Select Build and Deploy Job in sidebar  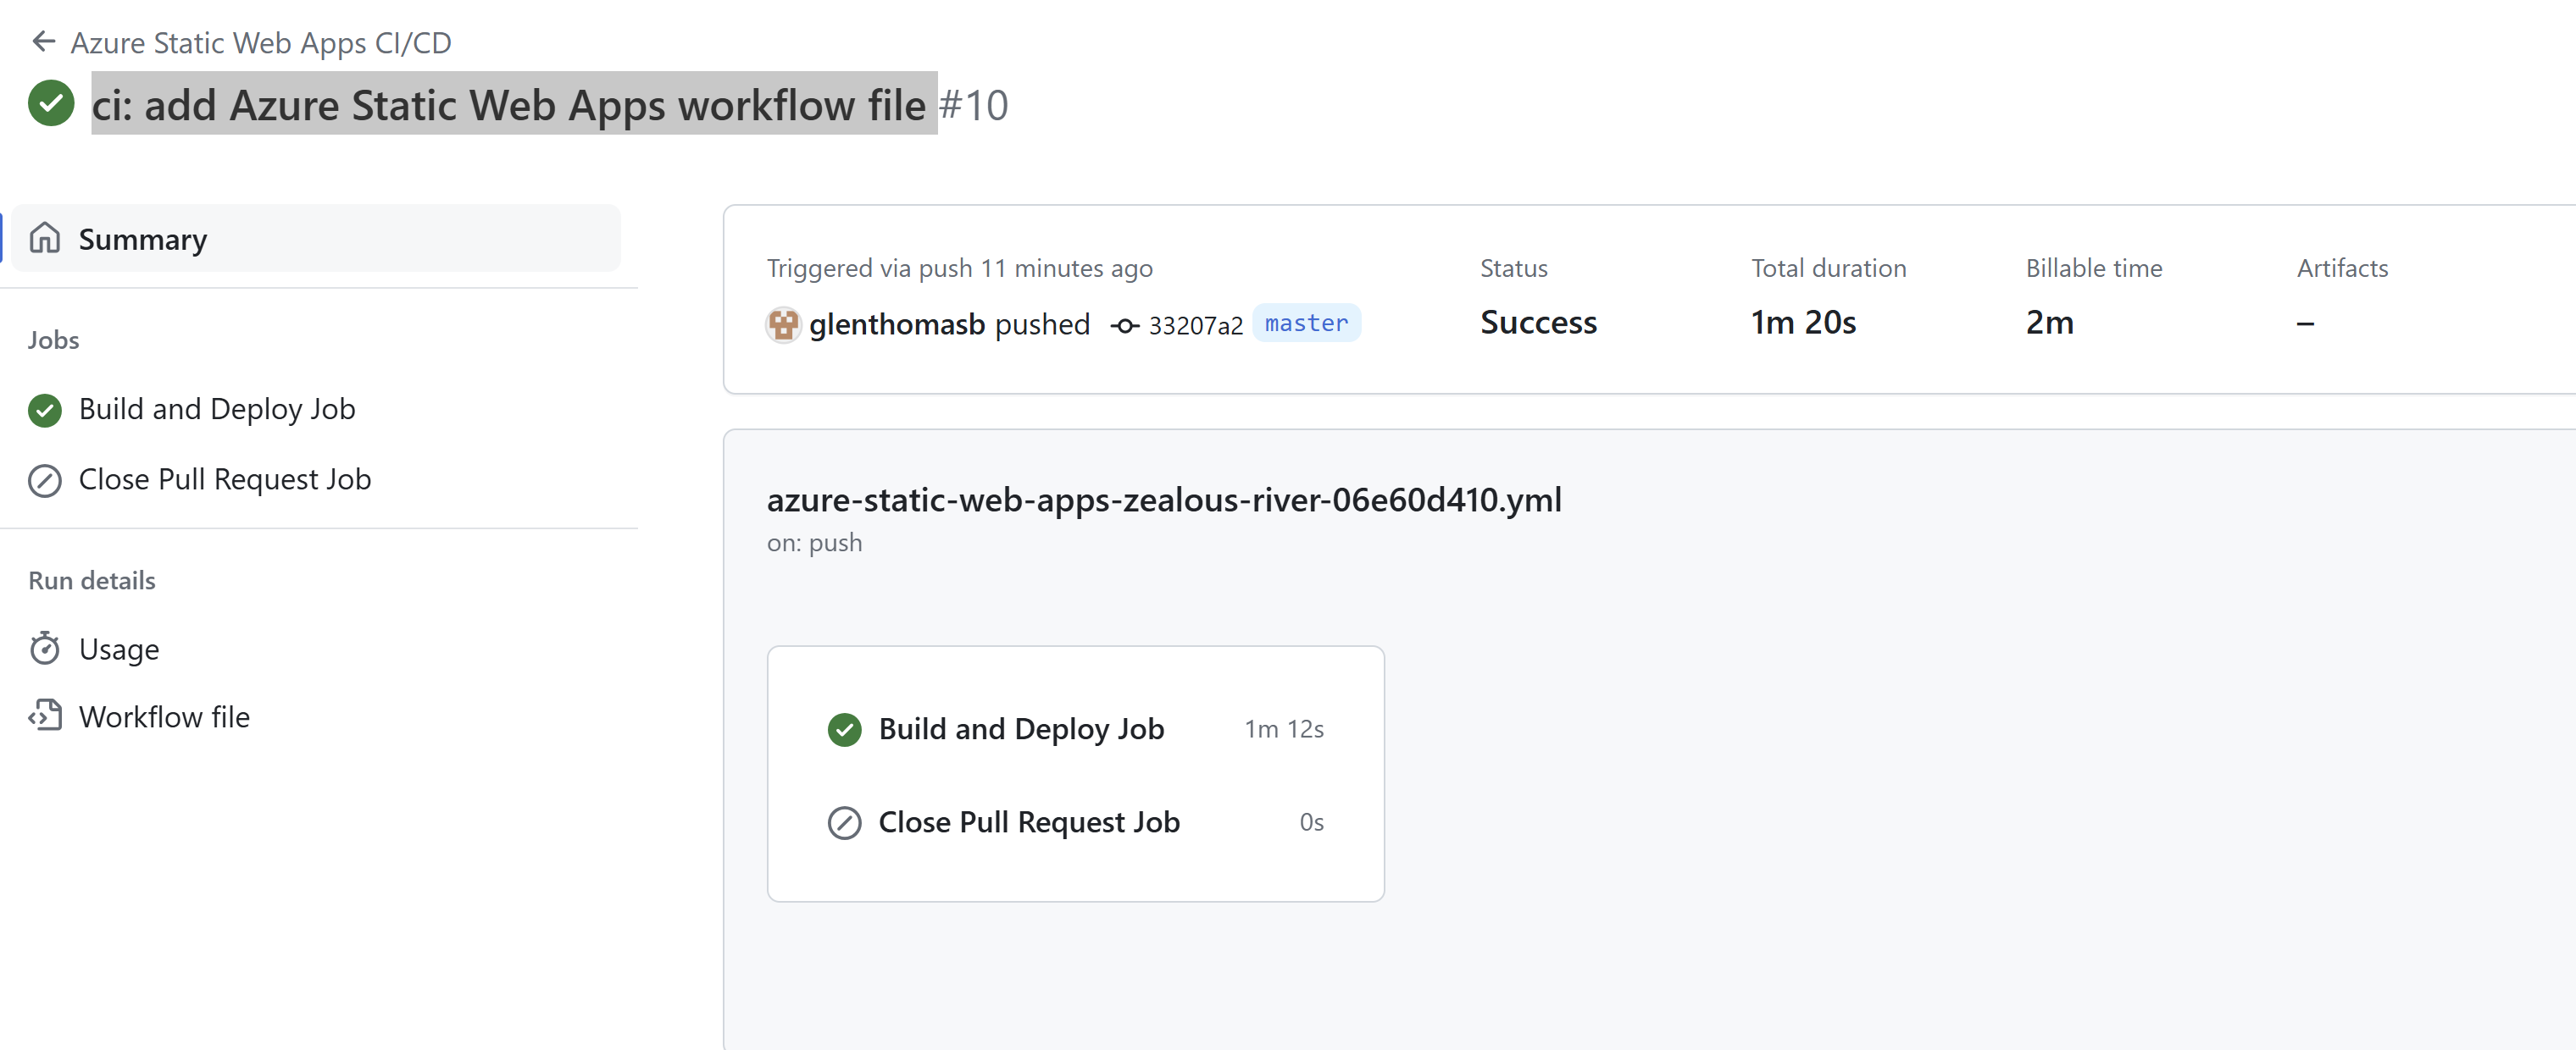pyautogui.click(x=217, y=410)
